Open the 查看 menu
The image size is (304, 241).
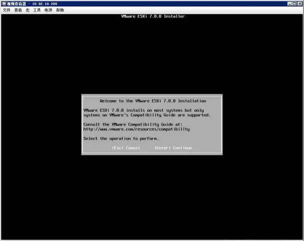tap(18, 10)
